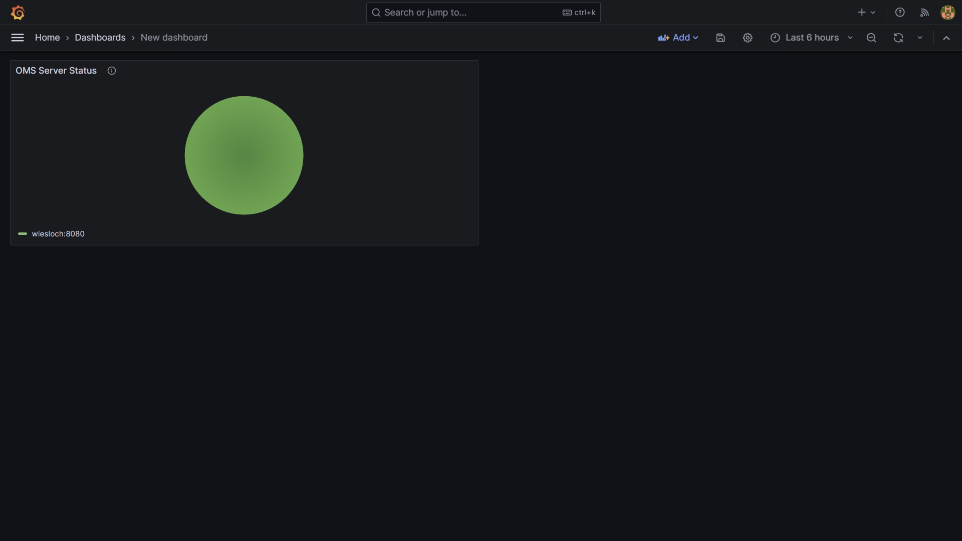962x541 pixels.
Task: Navigate to Dashboards breadcrumb
Action: [x=100, y=38]
